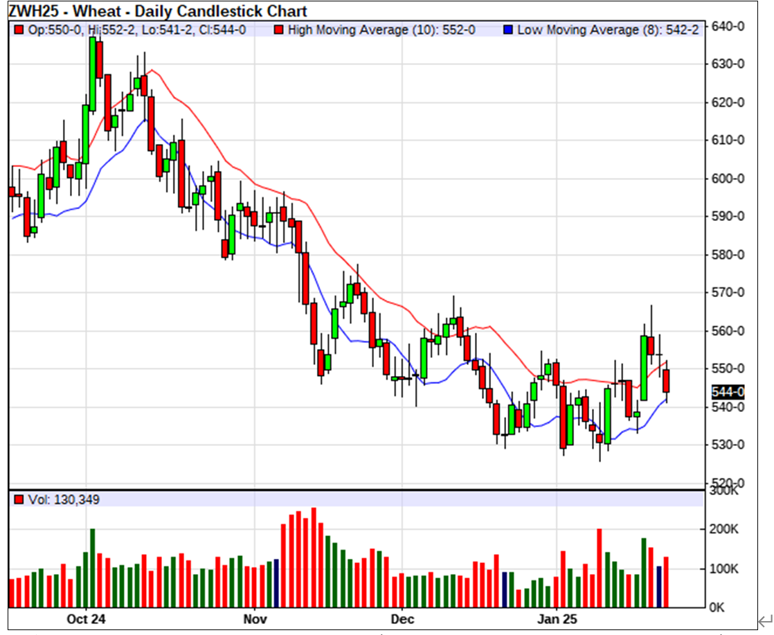Click the 200K volume axis label
Viewport: 774px width, 635px height.
pos(724,530)
